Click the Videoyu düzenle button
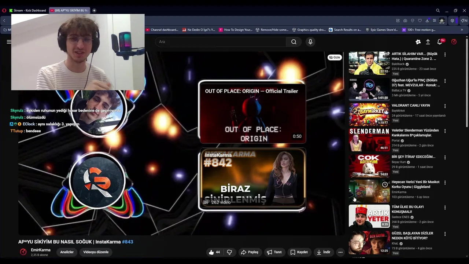The image size is (469, 264). (96, 252)
